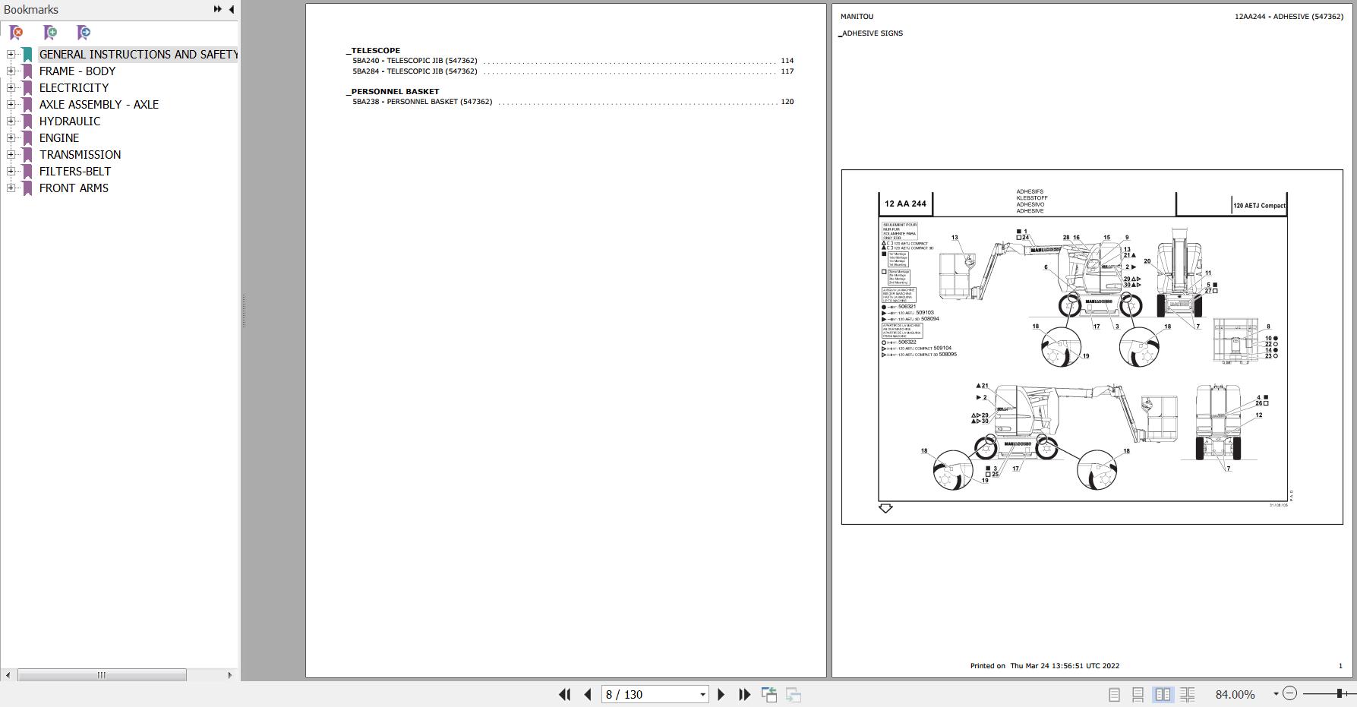1357x707 pixels.
Task: Expand the ENGINE bookmark
Action: [11, 137]
